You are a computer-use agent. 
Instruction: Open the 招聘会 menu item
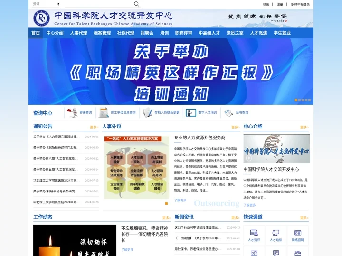click(147, 33)
